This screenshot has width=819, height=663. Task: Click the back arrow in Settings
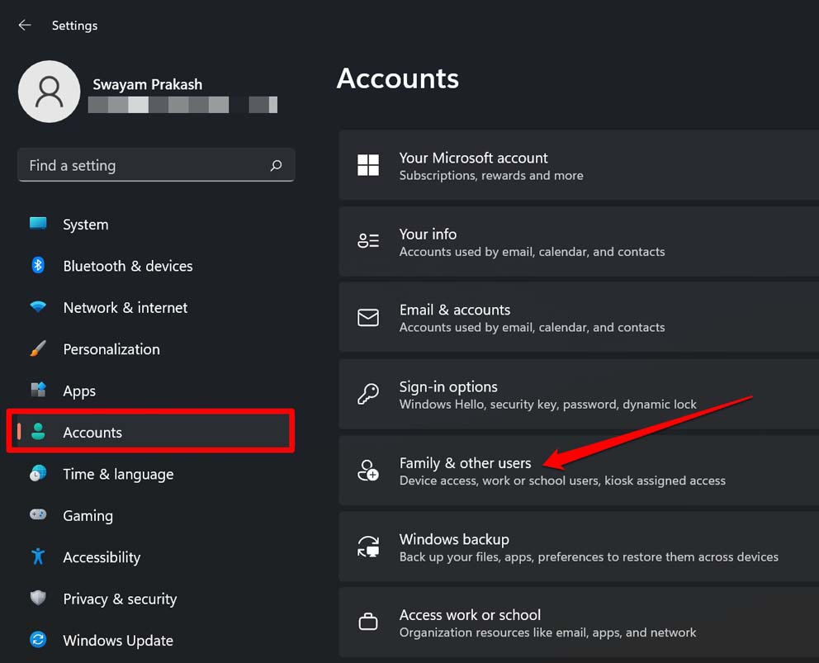(25, 26)
